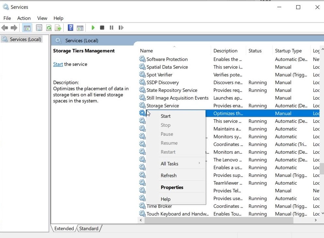This screenshot has width=324, height=238.
Task: Switch to the Standard tab
Action: pos(89,229)
